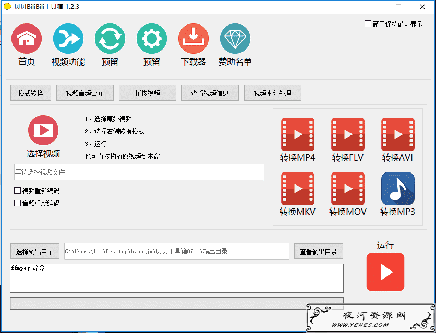Viewport: 436px width, 333px height.
Task: Click 查看输出目录 button
Action: coord(318,251)
